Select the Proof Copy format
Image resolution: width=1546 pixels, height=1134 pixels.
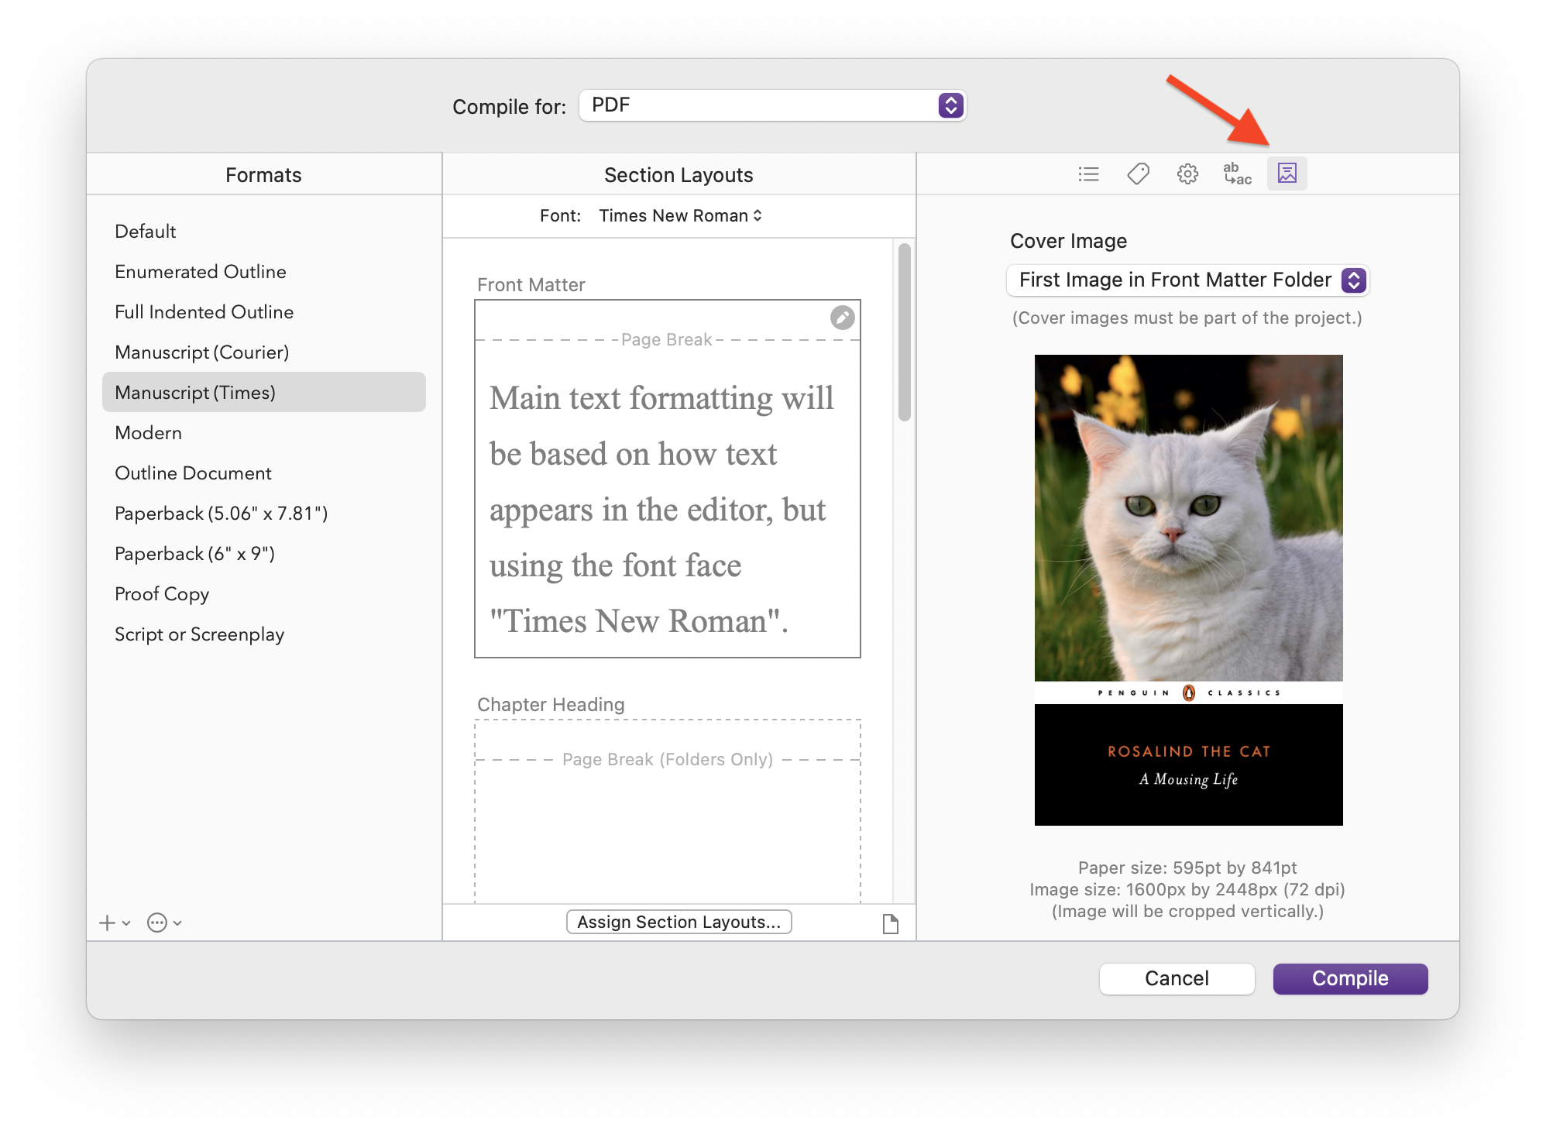point(162,594)
